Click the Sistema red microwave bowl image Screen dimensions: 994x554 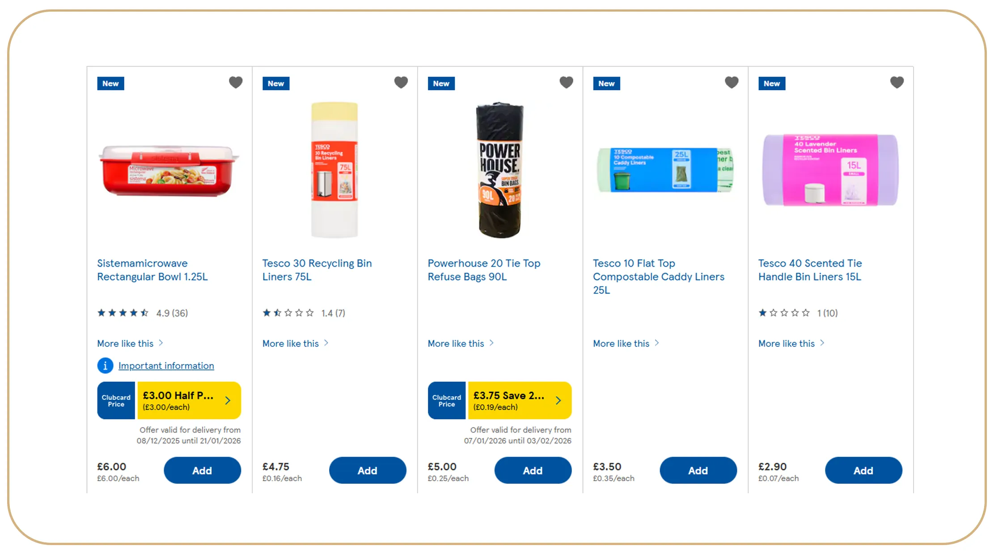click(x=169, y=171)
